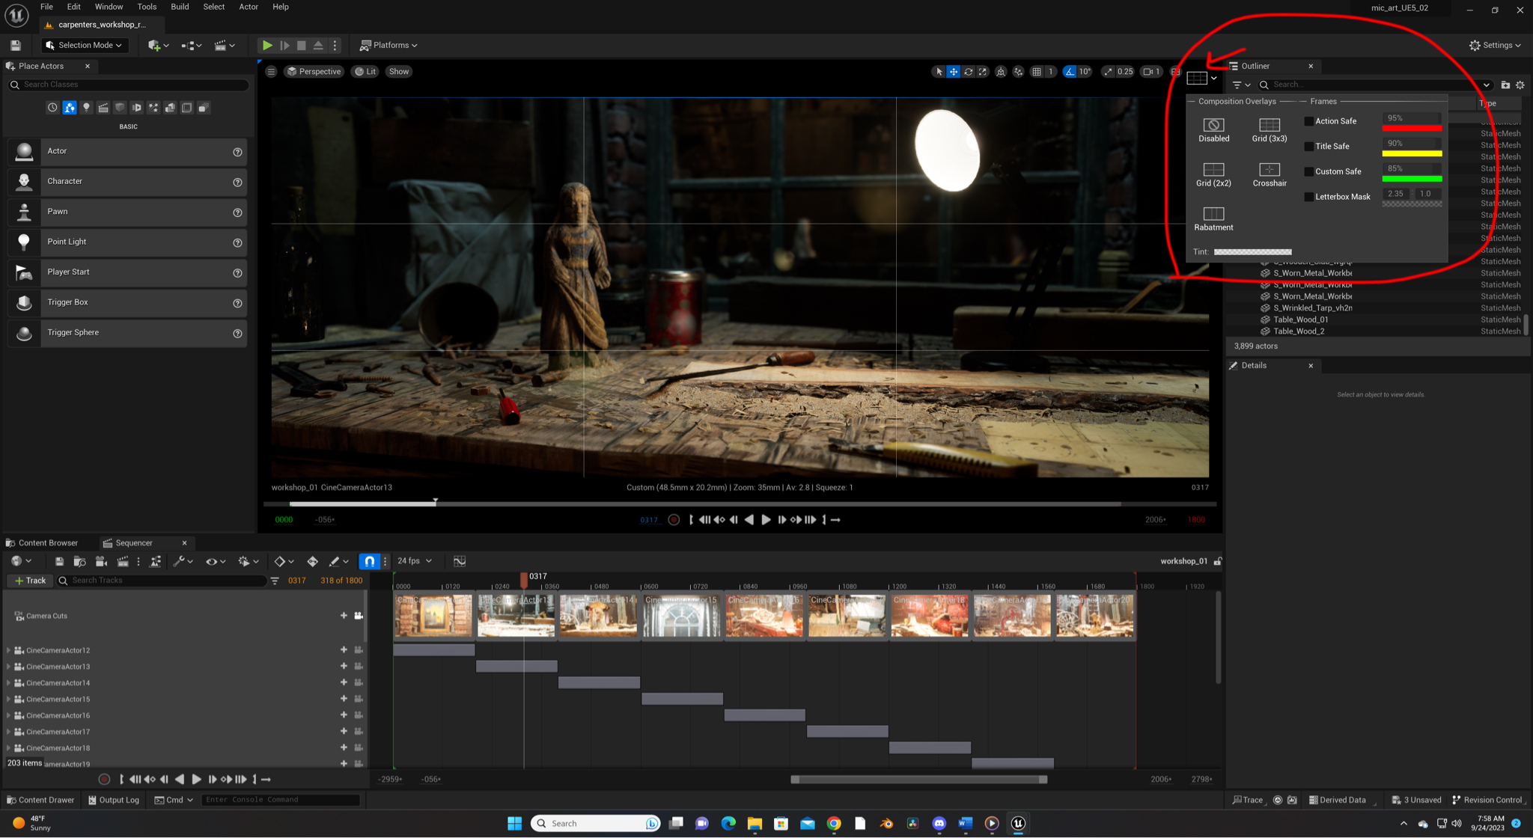
Task: Click the overlay Tint color swatch
Action: click(1252, 252)
